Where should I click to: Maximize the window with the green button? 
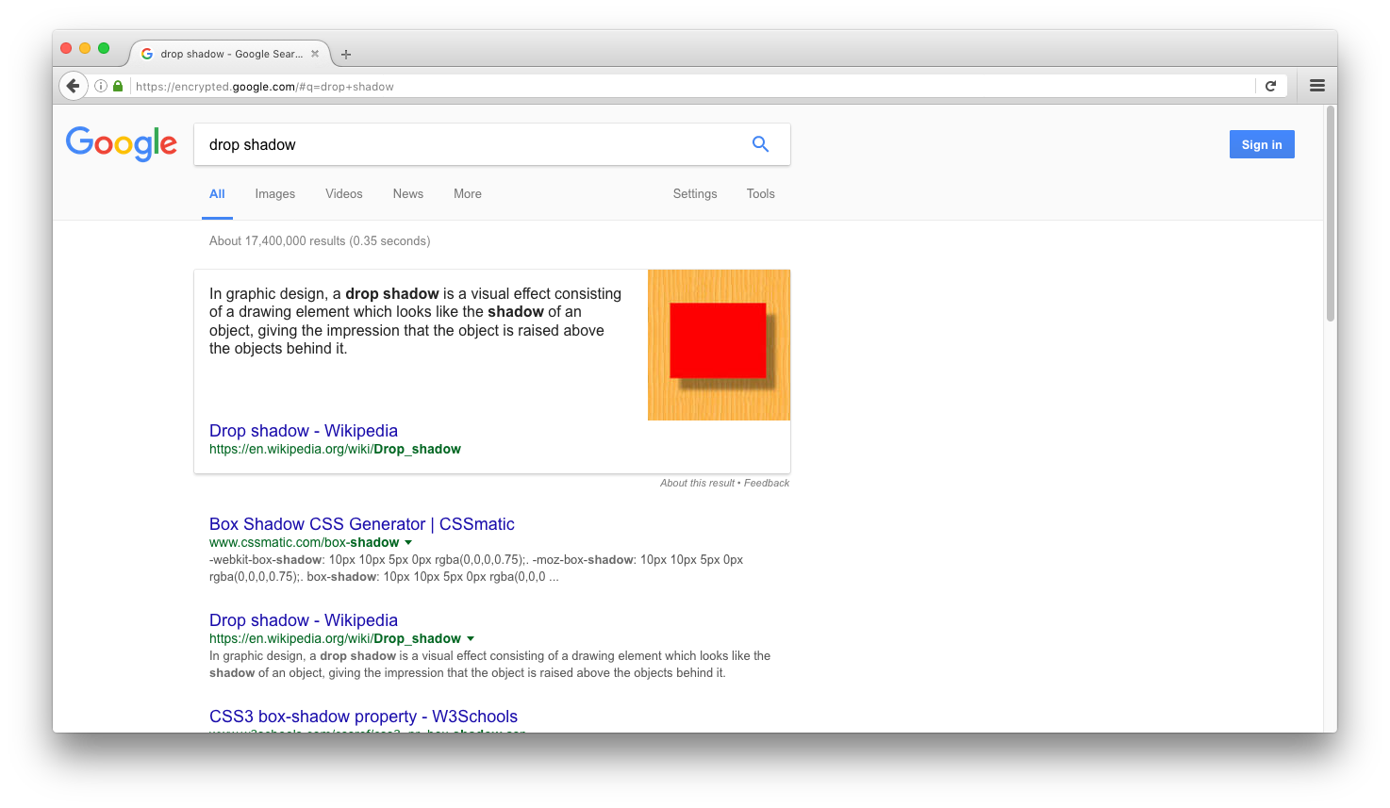point(104,48)
